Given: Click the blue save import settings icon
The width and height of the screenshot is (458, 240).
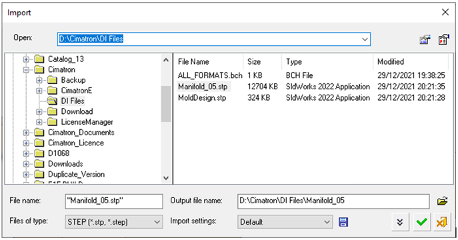Looking at the screenshot, I should pos(343,222).
